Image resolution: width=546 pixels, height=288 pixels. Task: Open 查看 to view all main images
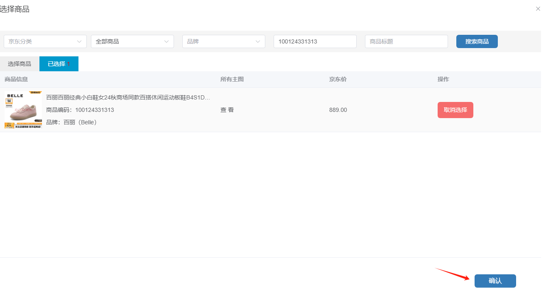227,110
